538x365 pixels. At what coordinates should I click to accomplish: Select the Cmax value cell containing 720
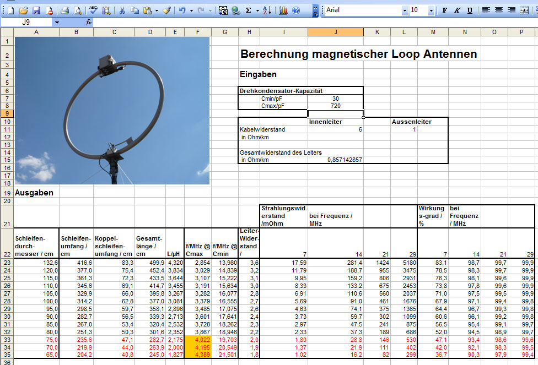point(336,106)
